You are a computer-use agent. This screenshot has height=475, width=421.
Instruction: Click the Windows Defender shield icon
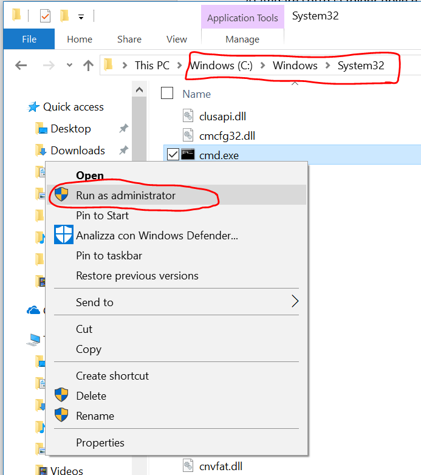tap(63, 235)
